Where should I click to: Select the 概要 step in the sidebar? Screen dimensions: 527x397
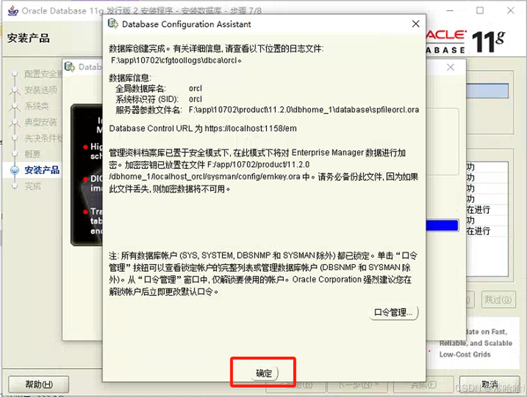pyautogui.click(x=33, y=154)
